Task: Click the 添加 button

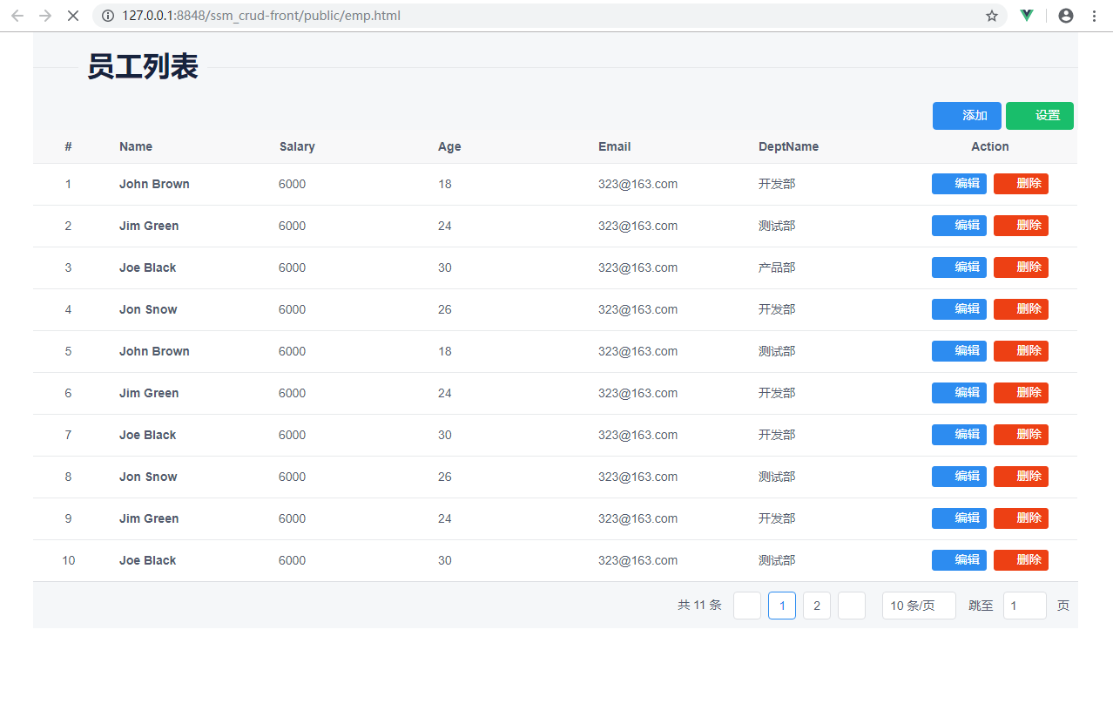Action: 967,116
